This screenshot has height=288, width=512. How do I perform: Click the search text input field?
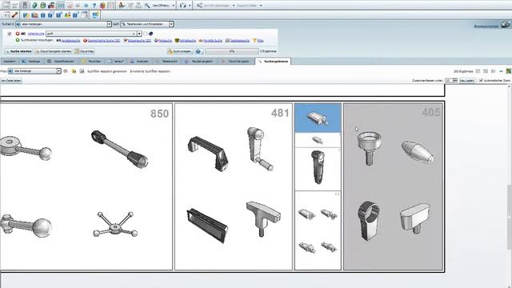(91, 34)
